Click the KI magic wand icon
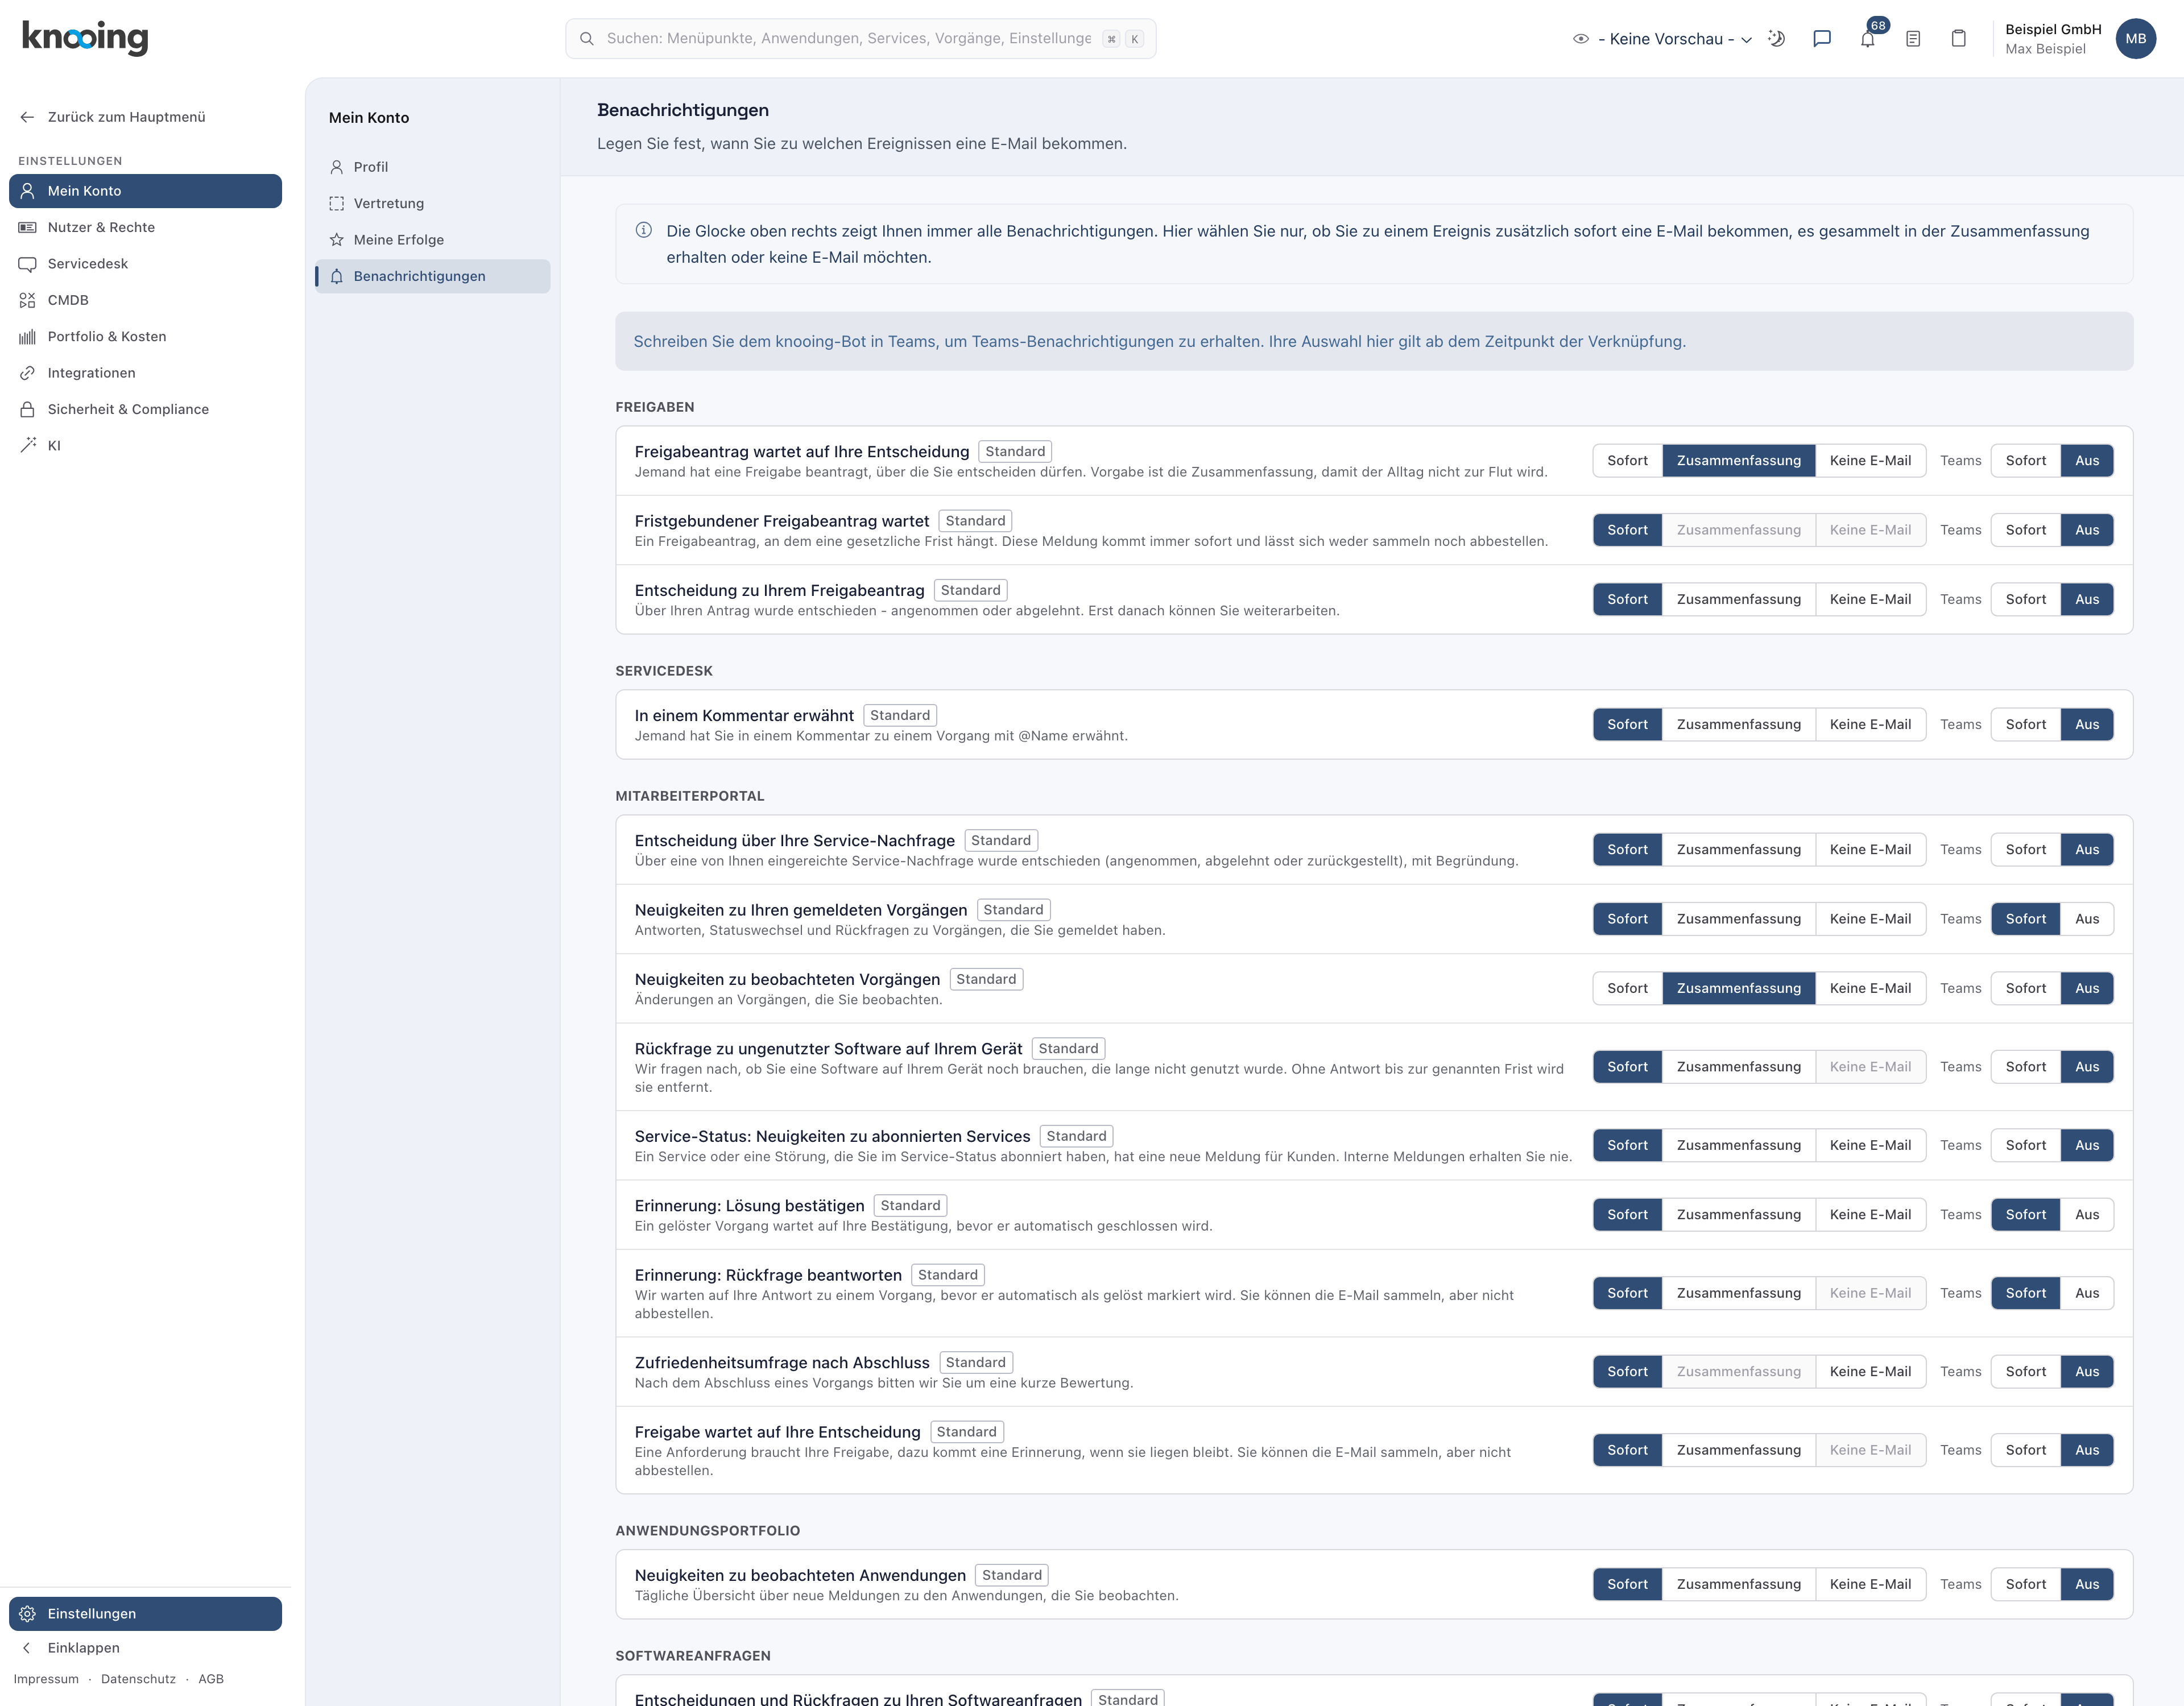Viewport: 2184px width, 1706px height. tap(28, 446)
